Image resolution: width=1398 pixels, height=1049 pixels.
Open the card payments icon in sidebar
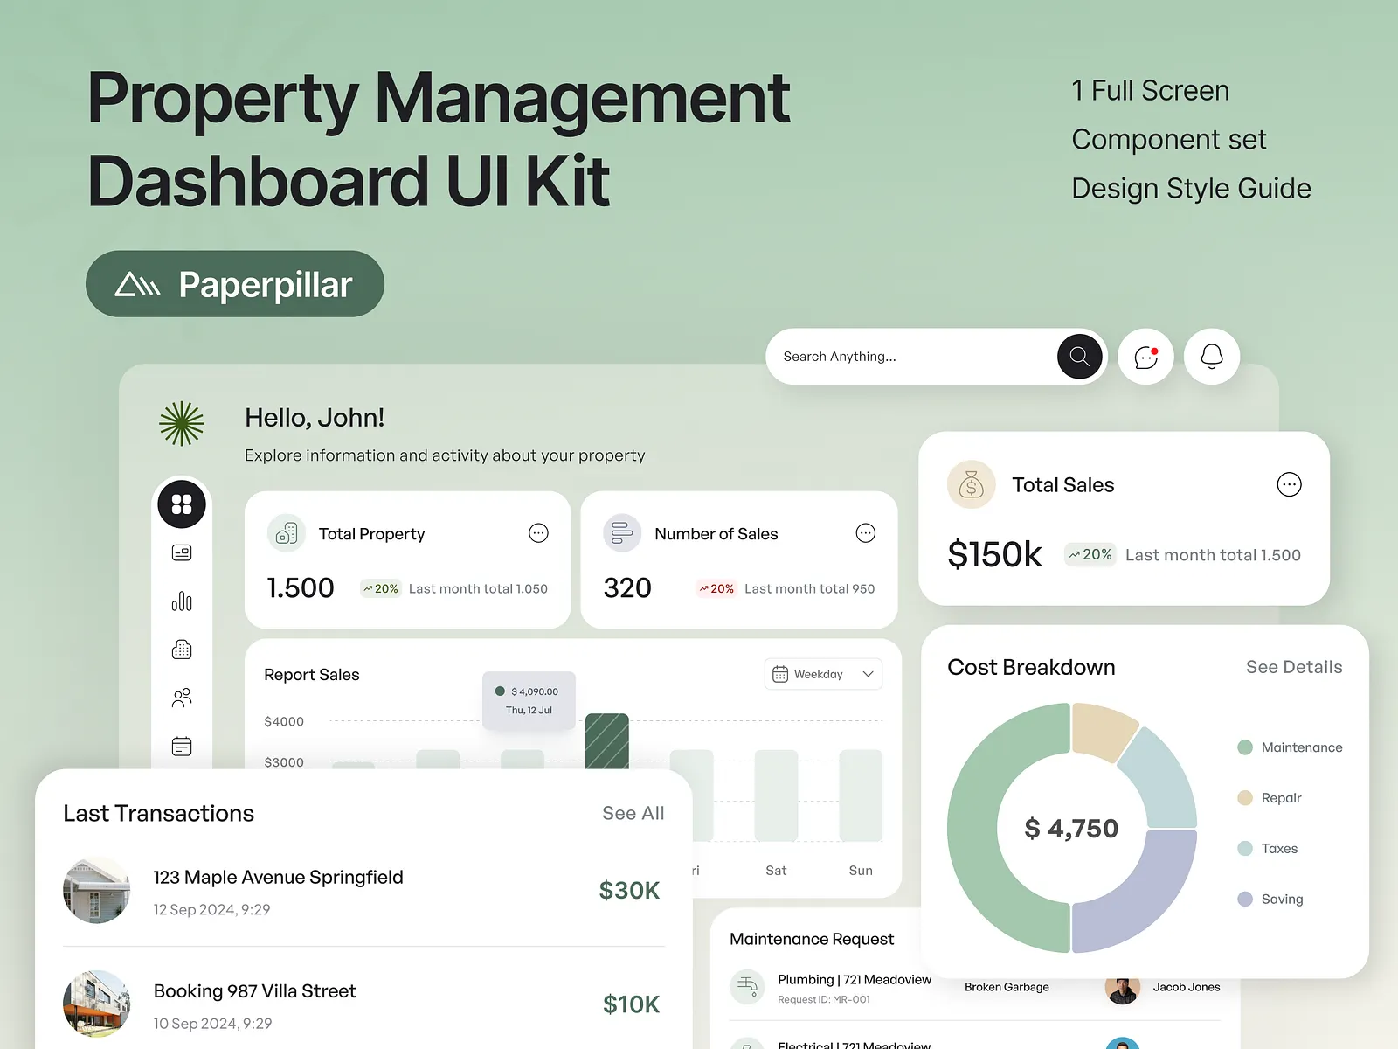point(181,552)
